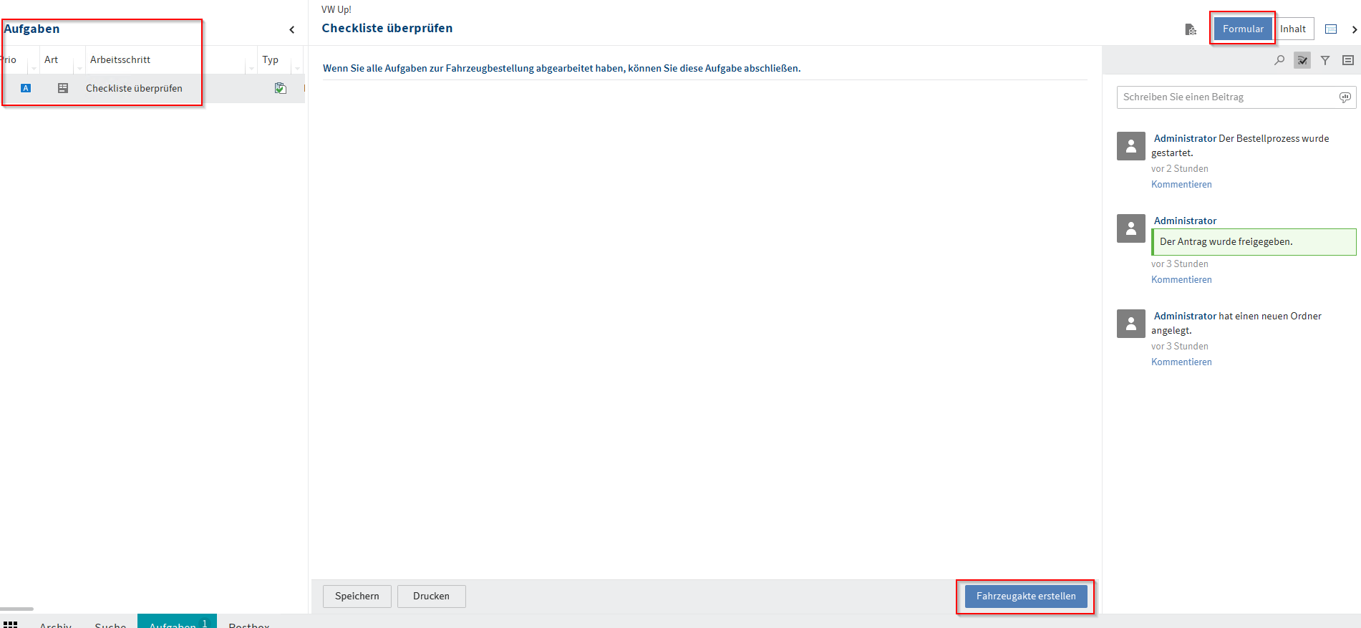Switch view to Formular

(x=1243, y=29)
